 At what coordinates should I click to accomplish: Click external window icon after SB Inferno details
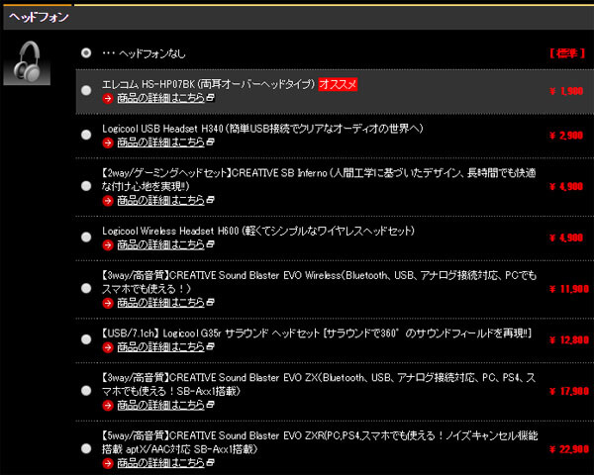tap(210, 200)
